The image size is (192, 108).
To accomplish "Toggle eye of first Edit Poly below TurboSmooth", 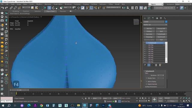I will click(145, 45).
